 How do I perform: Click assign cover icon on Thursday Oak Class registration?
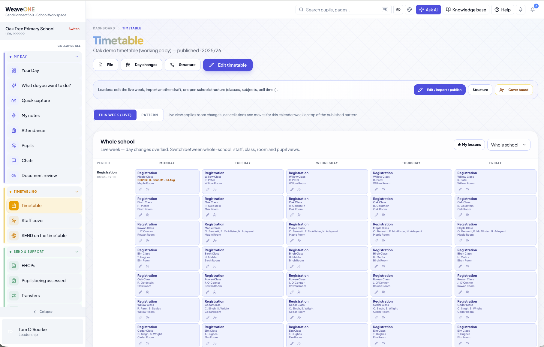[383, 215]
